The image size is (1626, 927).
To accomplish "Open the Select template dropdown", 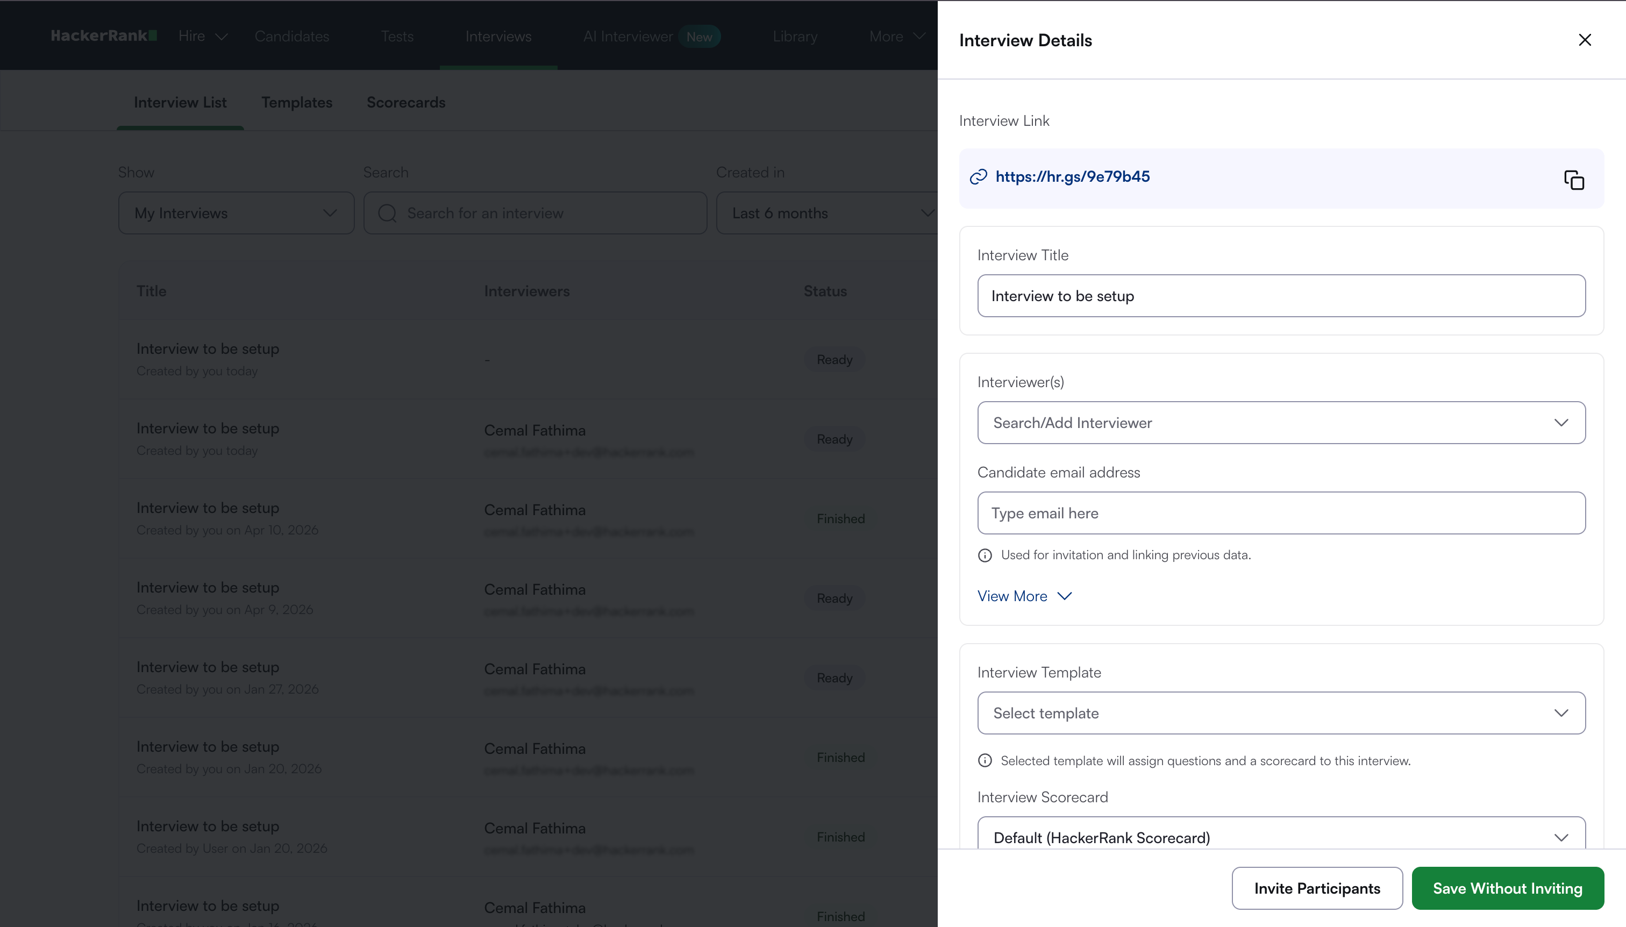I will [1280, 713].
